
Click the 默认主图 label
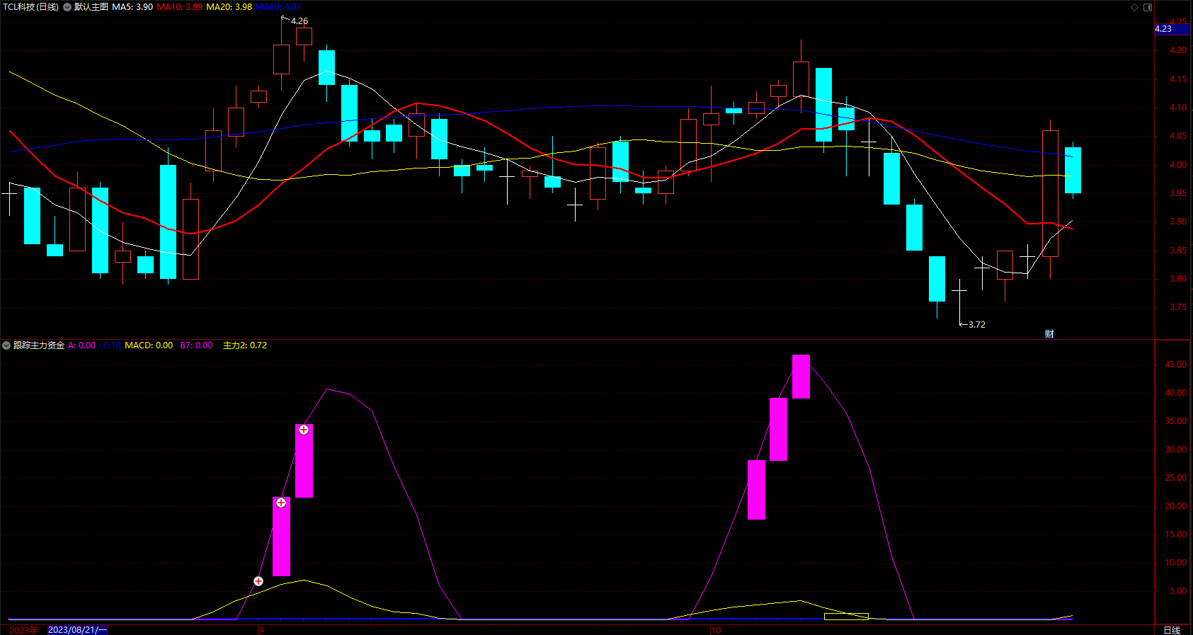click(x=91, y=7)
